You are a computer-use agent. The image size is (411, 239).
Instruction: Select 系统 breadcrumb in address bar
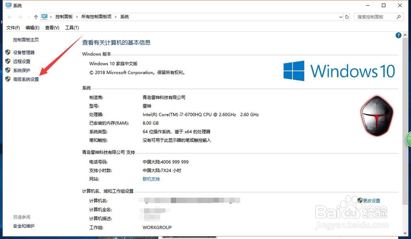point(125,16)
